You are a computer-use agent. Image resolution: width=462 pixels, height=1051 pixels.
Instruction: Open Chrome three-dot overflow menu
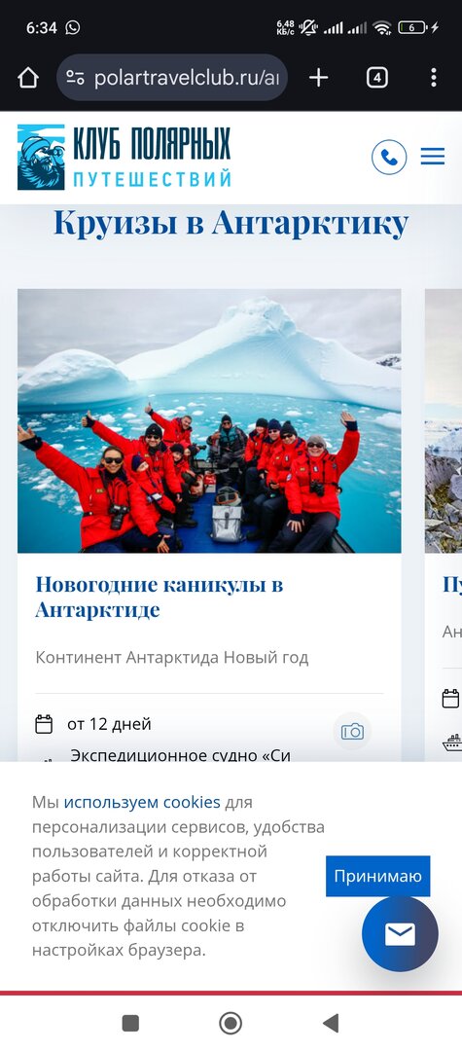[434, 78]
